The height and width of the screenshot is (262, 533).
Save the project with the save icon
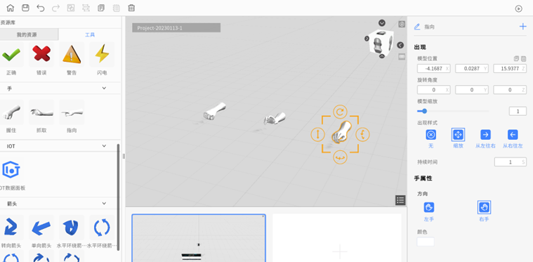[x=25, y=8]
